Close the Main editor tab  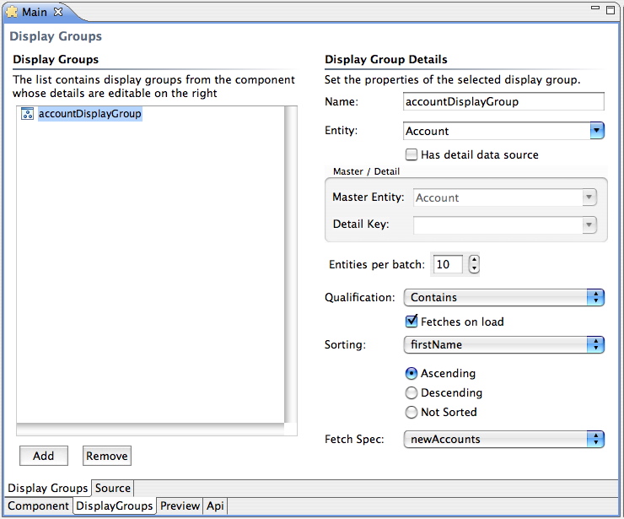pyautogui.click(x=58, y=12)
